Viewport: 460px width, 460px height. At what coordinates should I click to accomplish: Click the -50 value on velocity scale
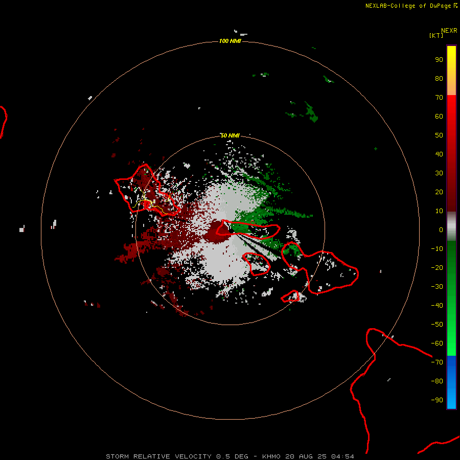pos(437,325)
